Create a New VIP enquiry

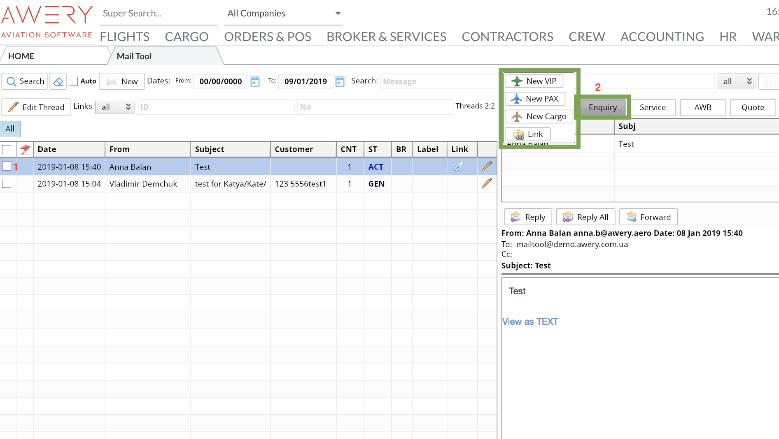point(534,81)
